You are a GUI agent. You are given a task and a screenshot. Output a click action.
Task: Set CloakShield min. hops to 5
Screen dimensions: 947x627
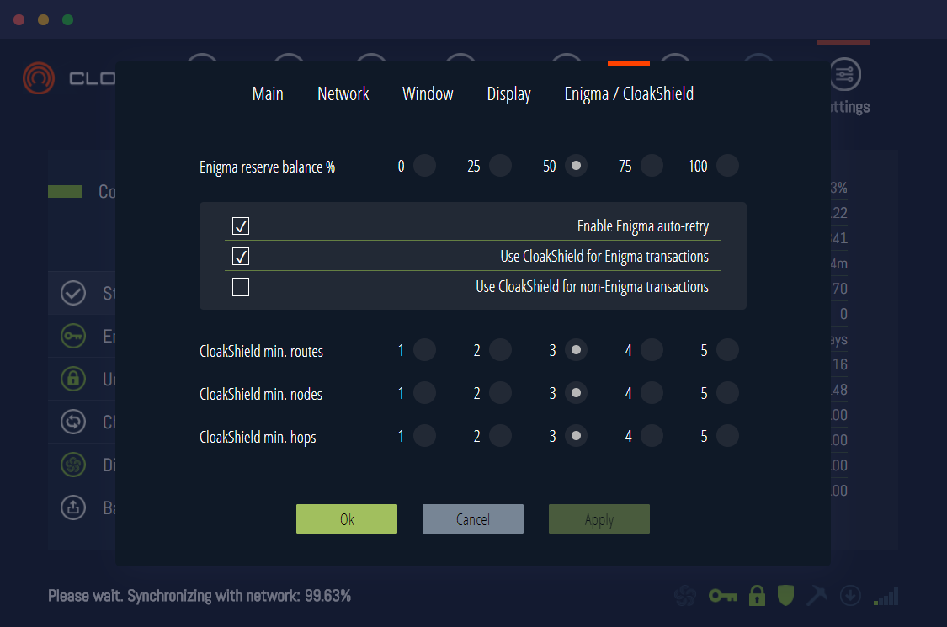727,435
